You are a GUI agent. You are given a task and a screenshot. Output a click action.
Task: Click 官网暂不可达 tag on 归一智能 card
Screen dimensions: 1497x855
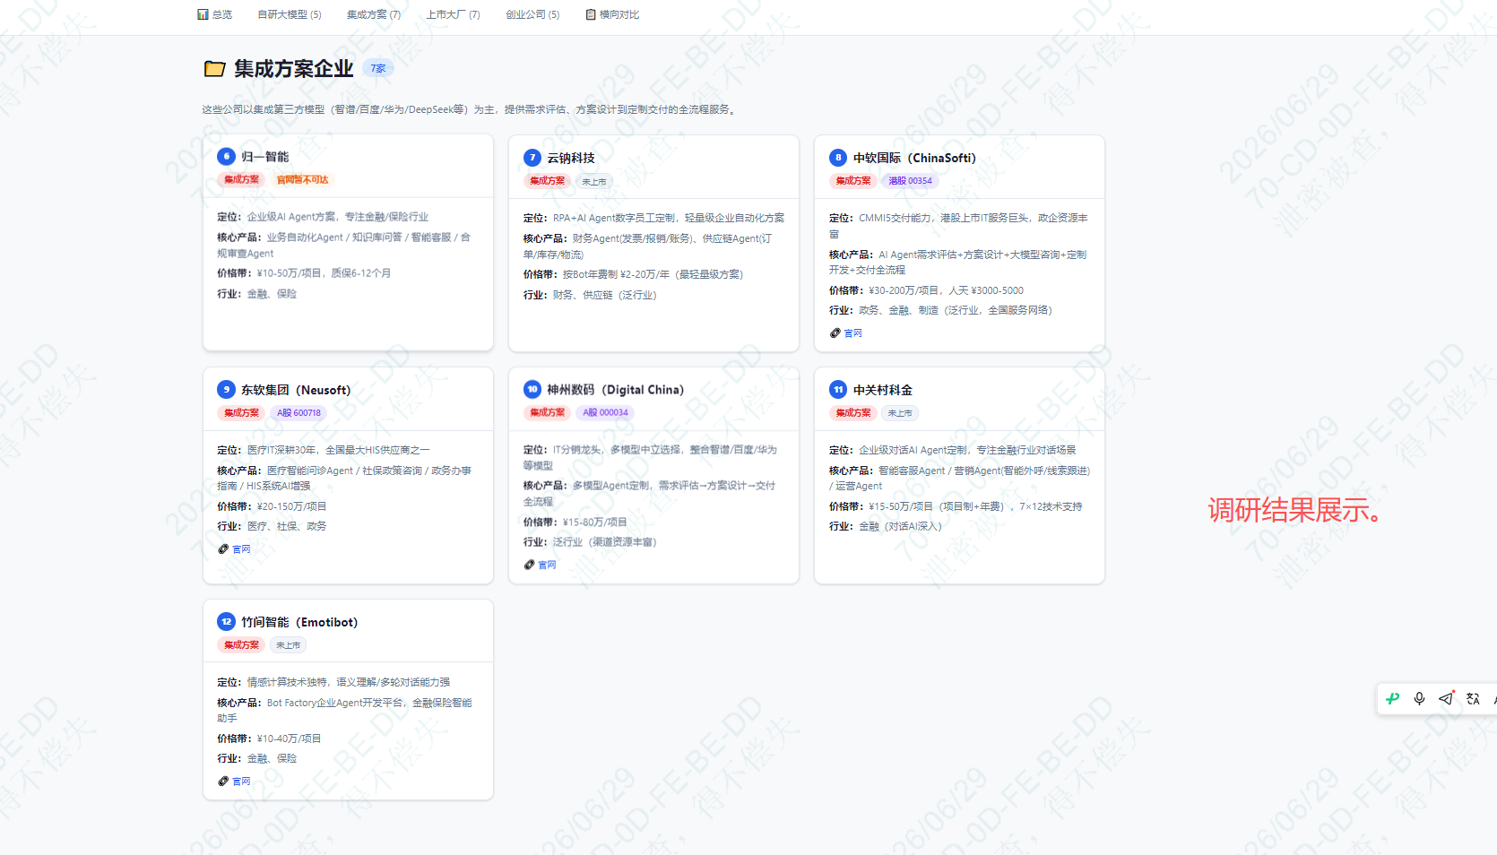(x=302, y=180)
